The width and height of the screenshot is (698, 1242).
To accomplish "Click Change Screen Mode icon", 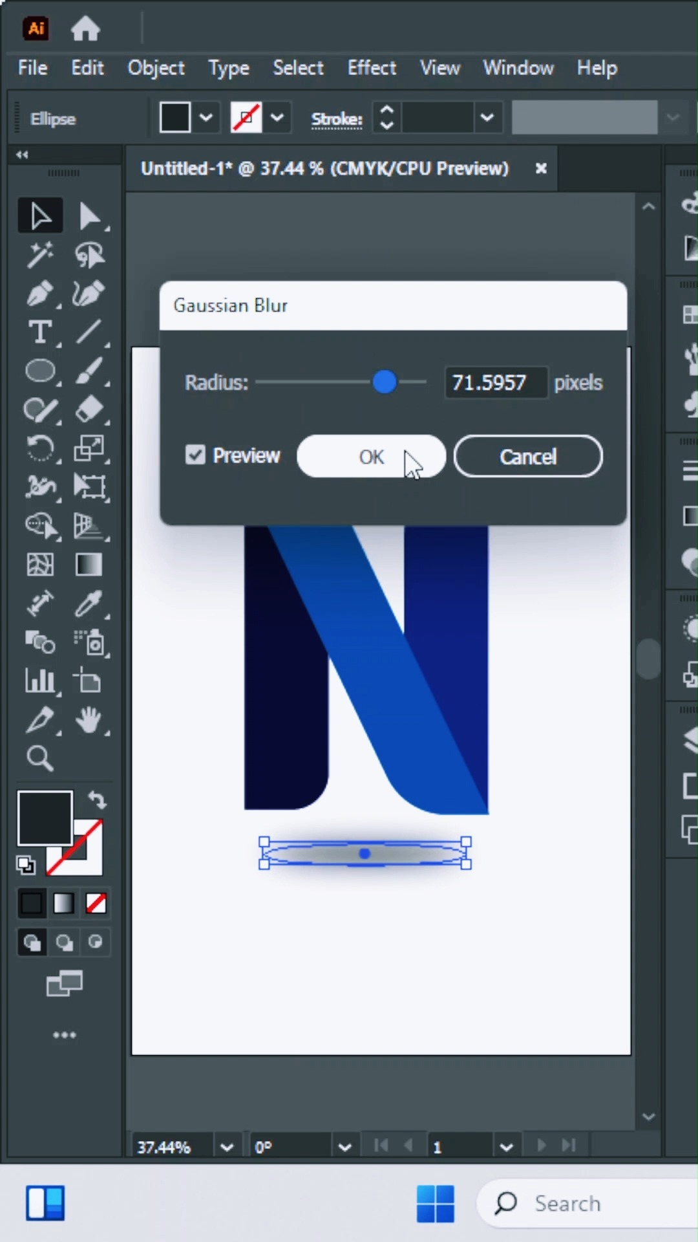I will tap(64, 985).
